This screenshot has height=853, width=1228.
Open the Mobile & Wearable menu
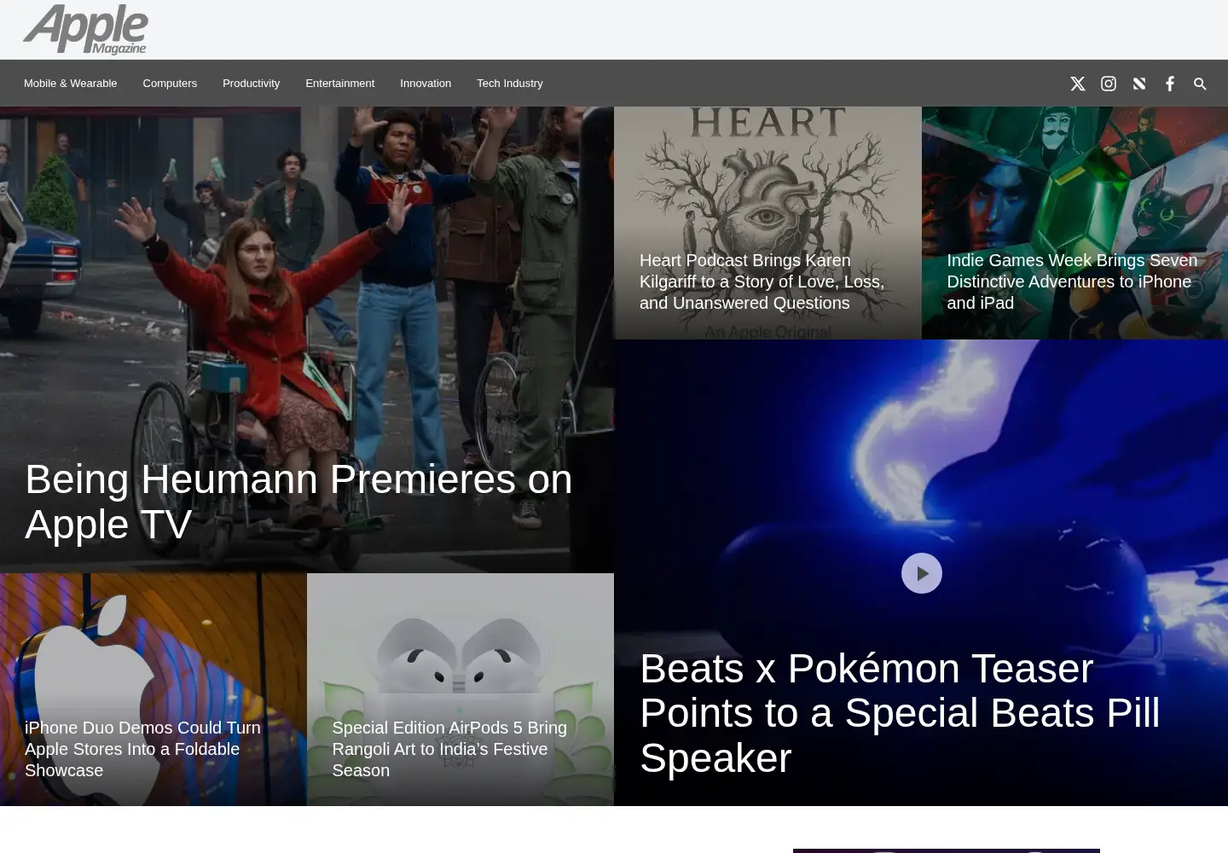click(x=71, y=84)
